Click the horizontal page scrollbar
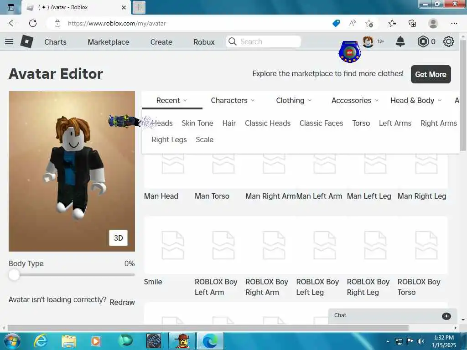This screenshot has height=350, width=467. coord(208,328)
